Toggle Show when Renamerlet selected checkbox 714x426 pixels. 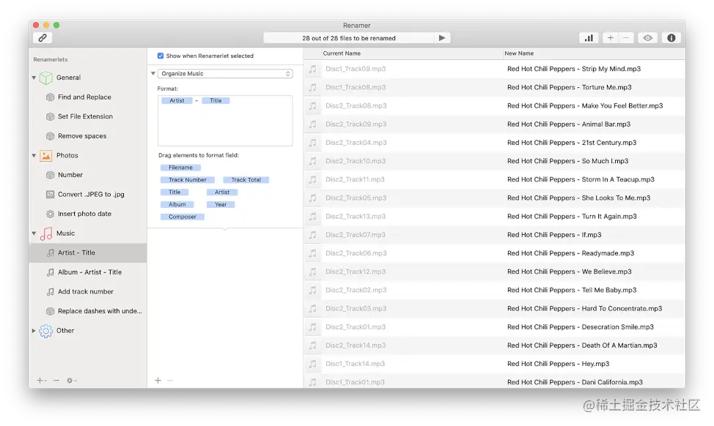pos(161,56)
